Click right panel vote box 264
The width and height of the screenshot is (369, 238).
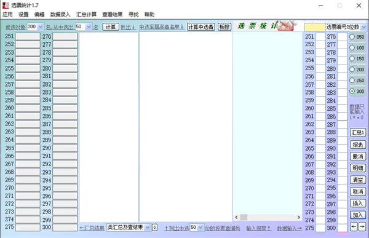320,140
